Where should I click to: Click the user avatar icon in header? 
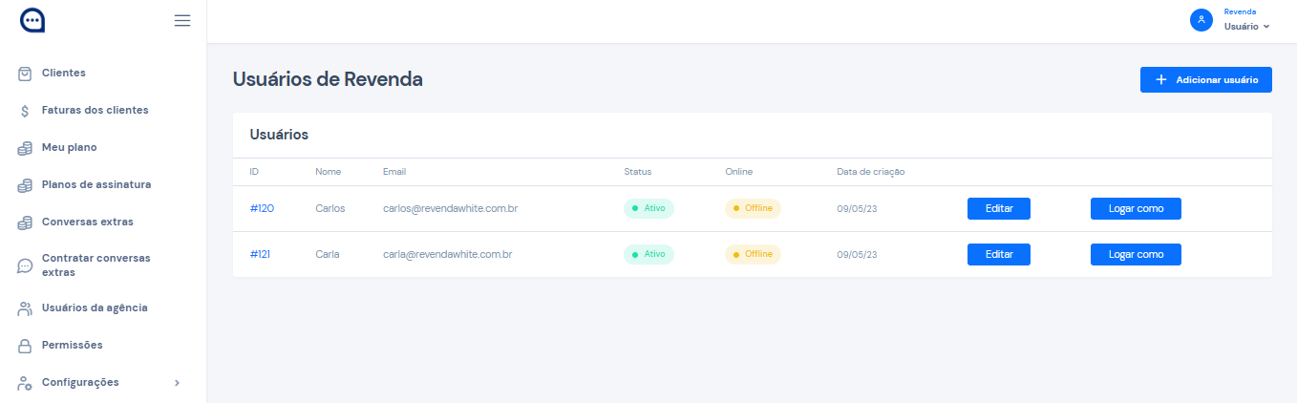tap(1201, 20)
